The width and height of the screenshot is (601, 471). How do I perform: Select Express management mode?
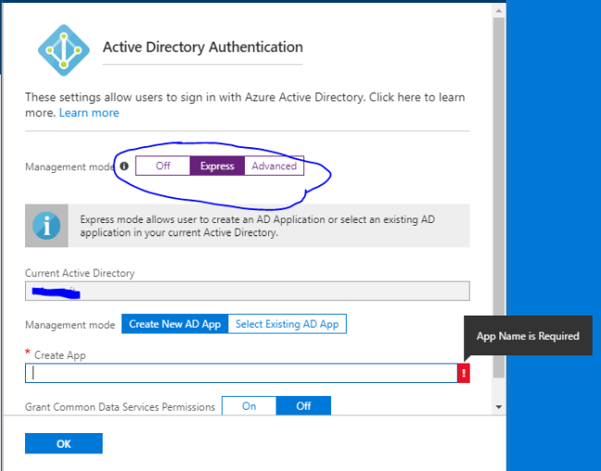tap(217, 167)
